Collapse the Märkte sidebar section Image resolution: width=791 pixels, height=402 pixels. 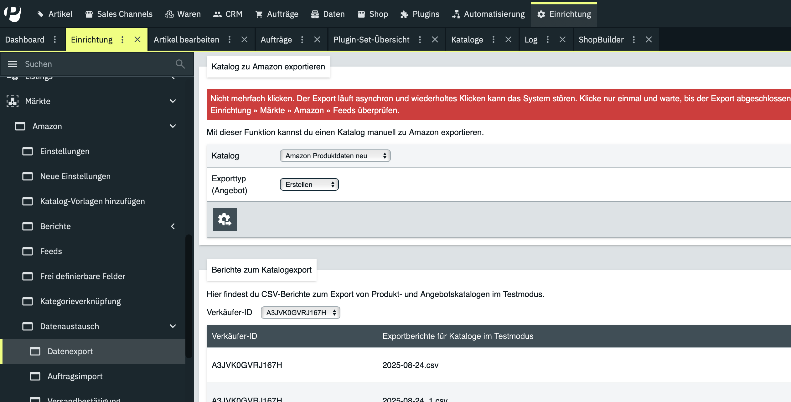pyautogui.click(x=173, y=101)
